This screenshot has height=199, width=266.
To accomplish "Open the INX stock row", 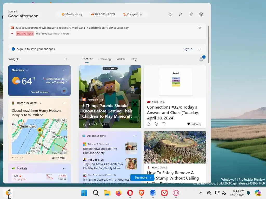I will (39, 177).
